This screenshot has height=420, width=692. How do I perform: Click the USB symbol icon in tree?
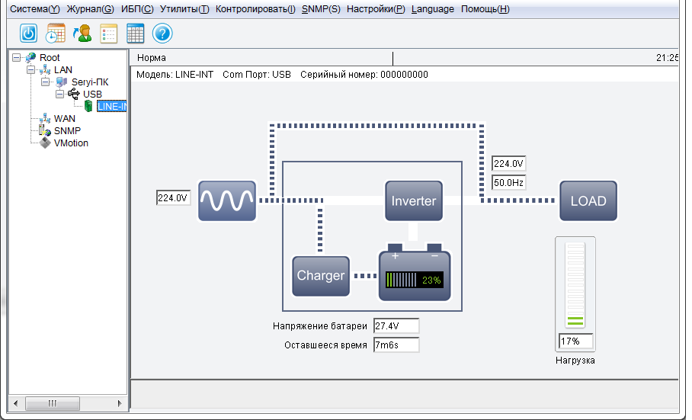[74, 94]
